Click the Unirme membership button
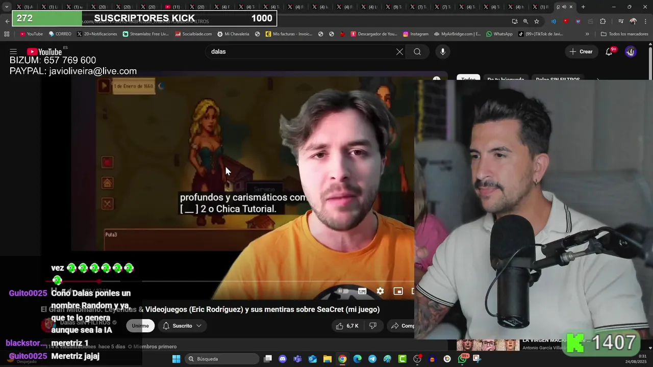Screen dimensions: 653x367 pyautogui.click(x=140, y=326)
